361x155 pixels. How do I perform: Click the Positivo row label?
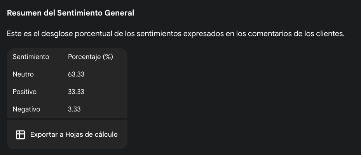tap(24, 92)
